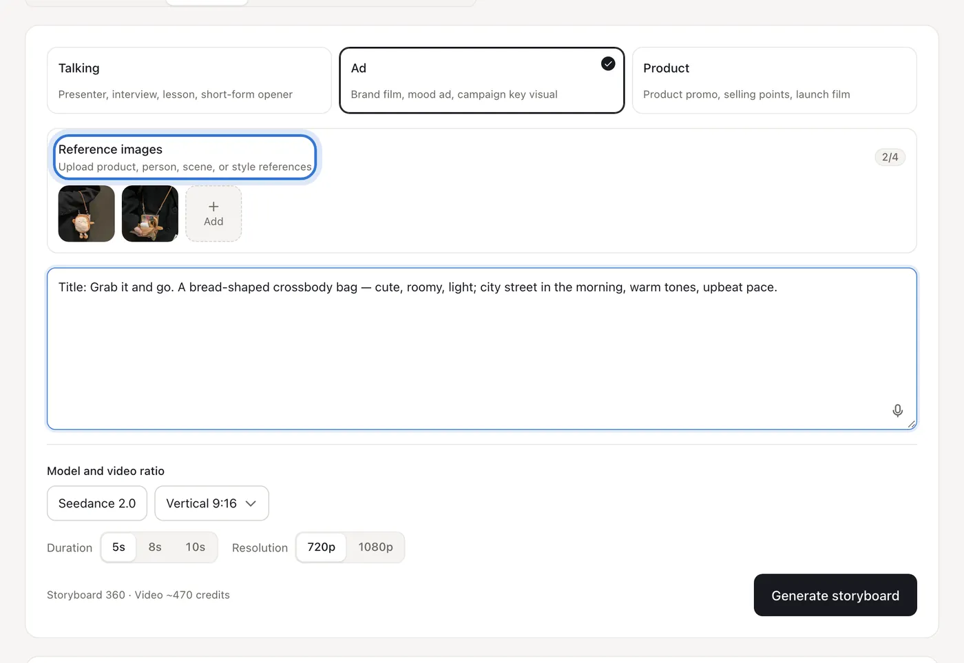964x663 pixels.
Task: Click the Duration label
Action: [x=70, y=548]
